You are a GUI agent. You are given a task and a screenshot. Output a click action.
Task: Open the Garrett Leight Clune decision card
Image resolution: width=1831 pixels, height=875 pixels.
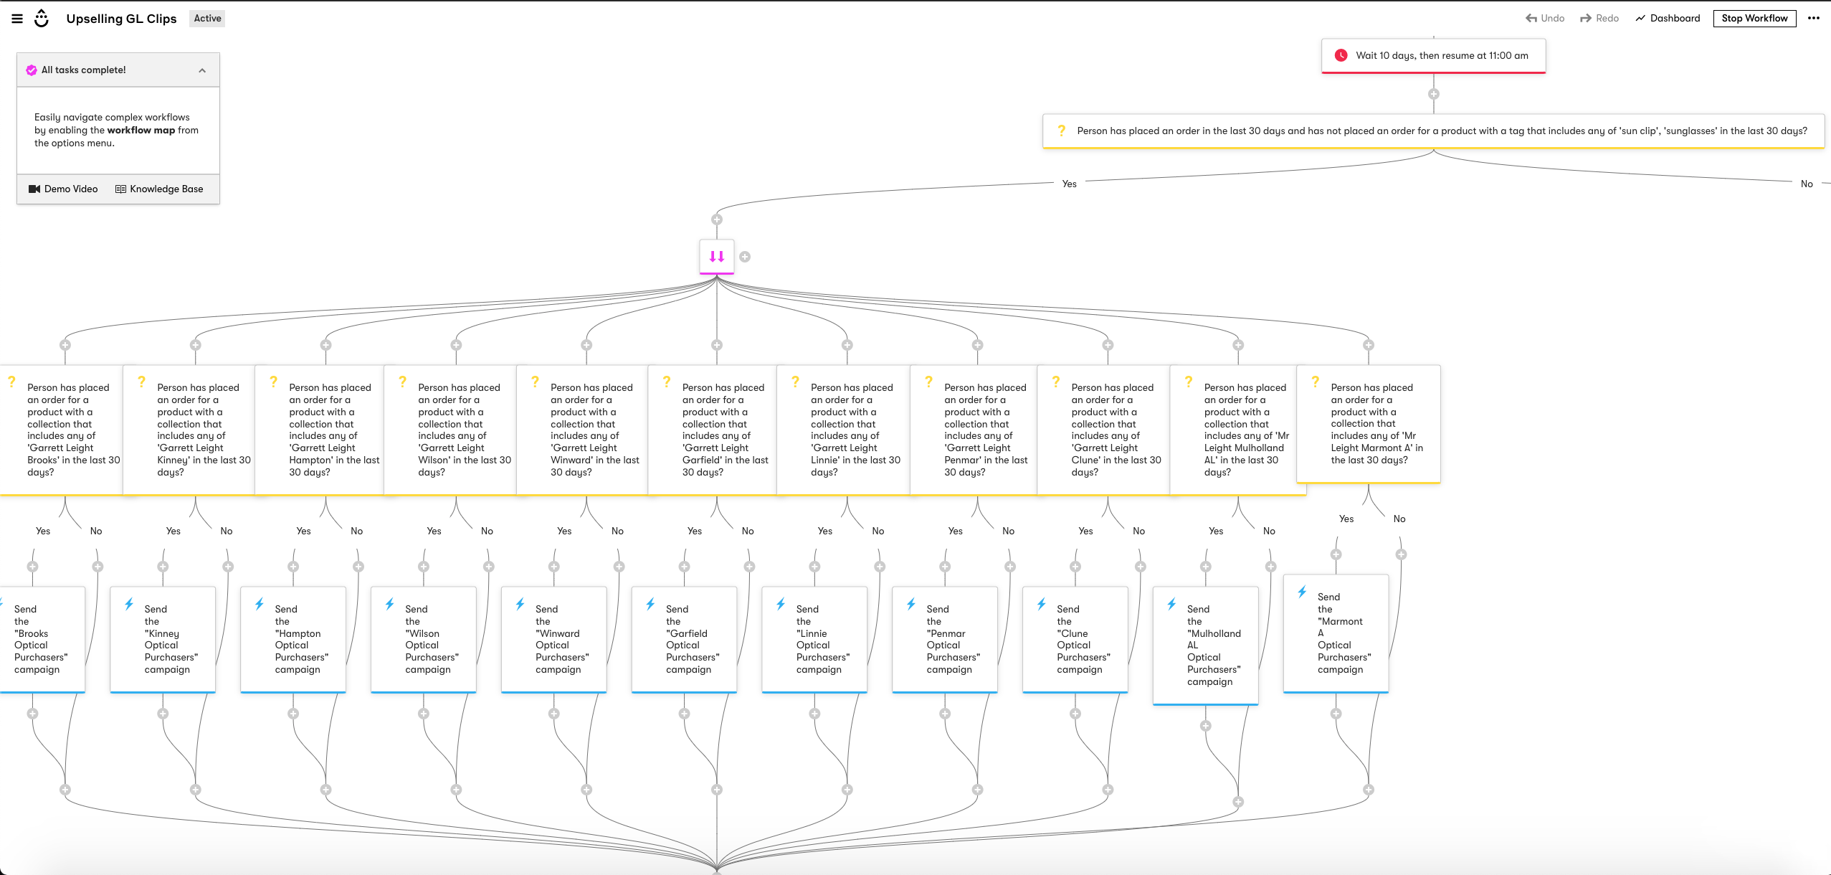1103,430
